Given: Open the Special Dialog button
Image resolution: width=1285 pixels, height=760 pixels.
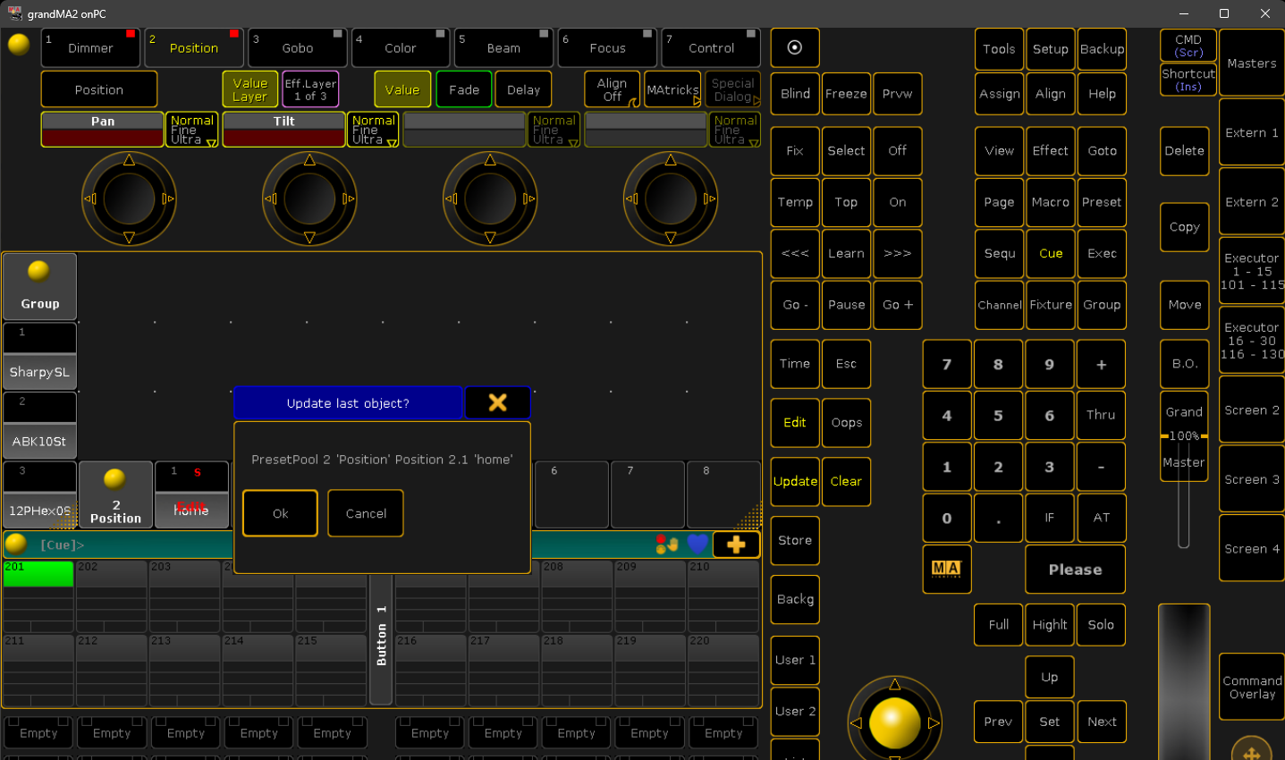Looking at the screenshot, I should 733,89.
